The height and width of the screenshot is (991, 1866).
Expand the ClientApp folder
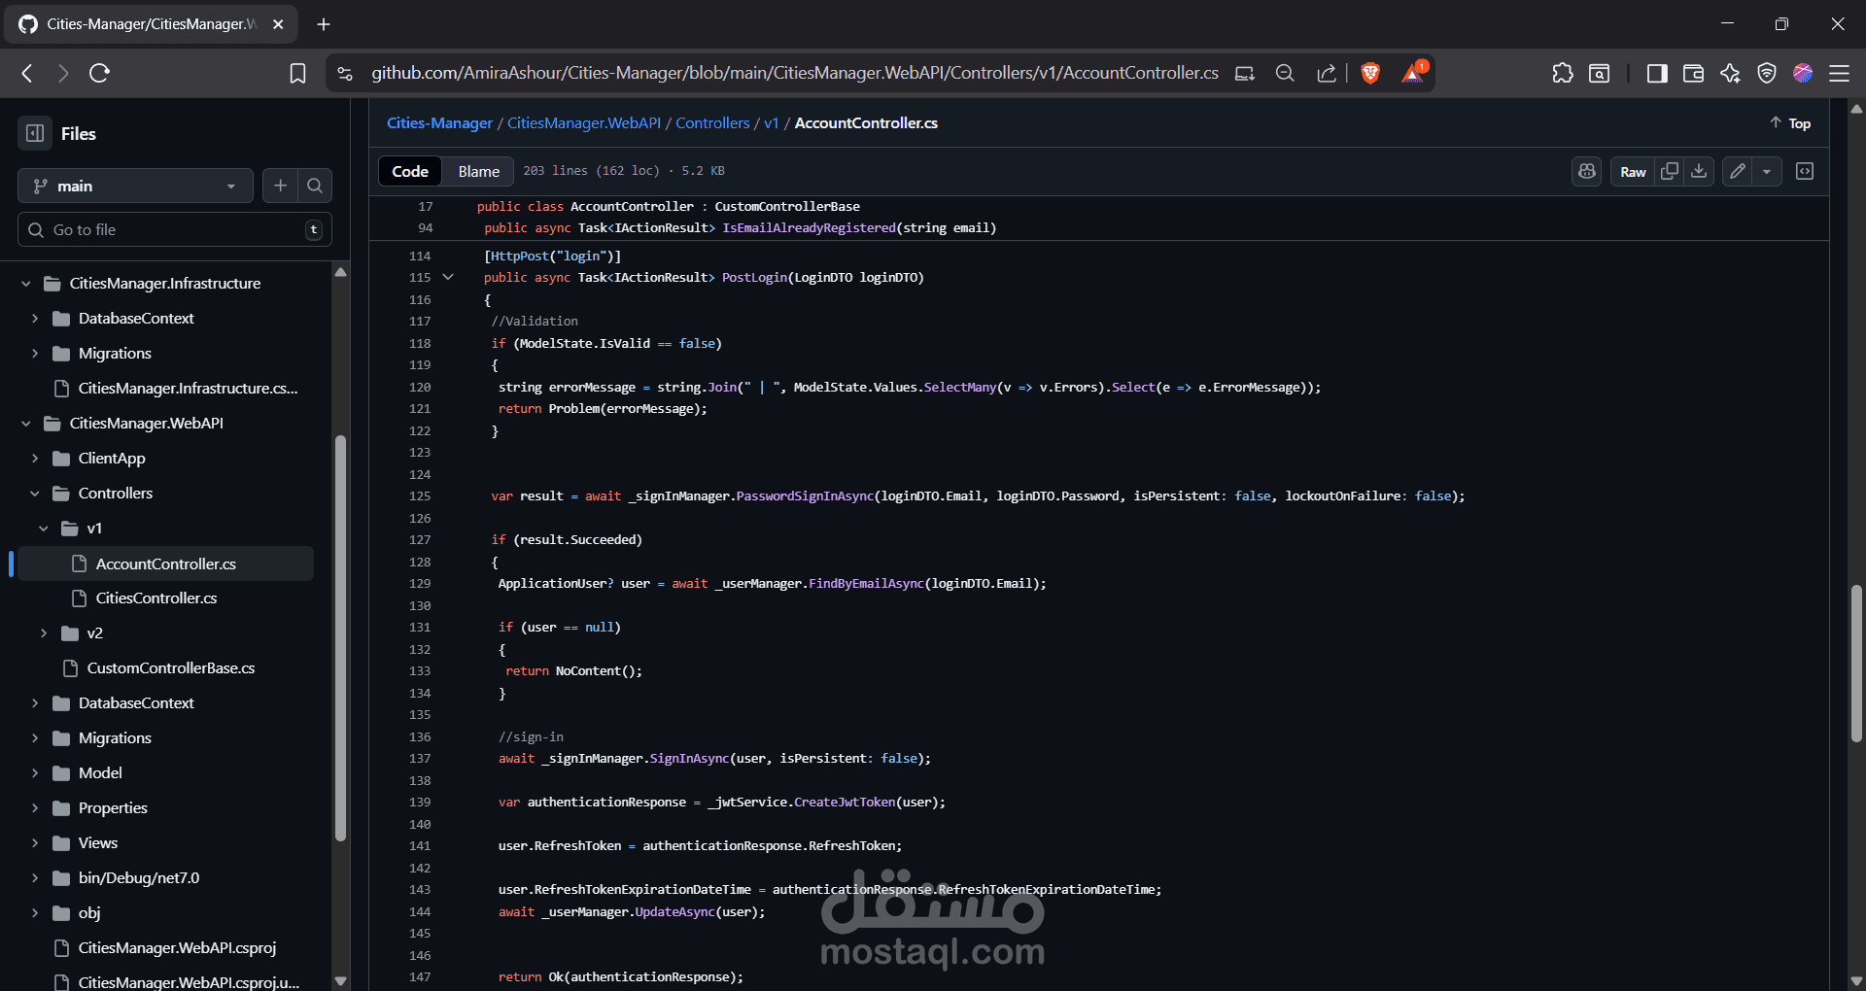[x=35, y=459]
